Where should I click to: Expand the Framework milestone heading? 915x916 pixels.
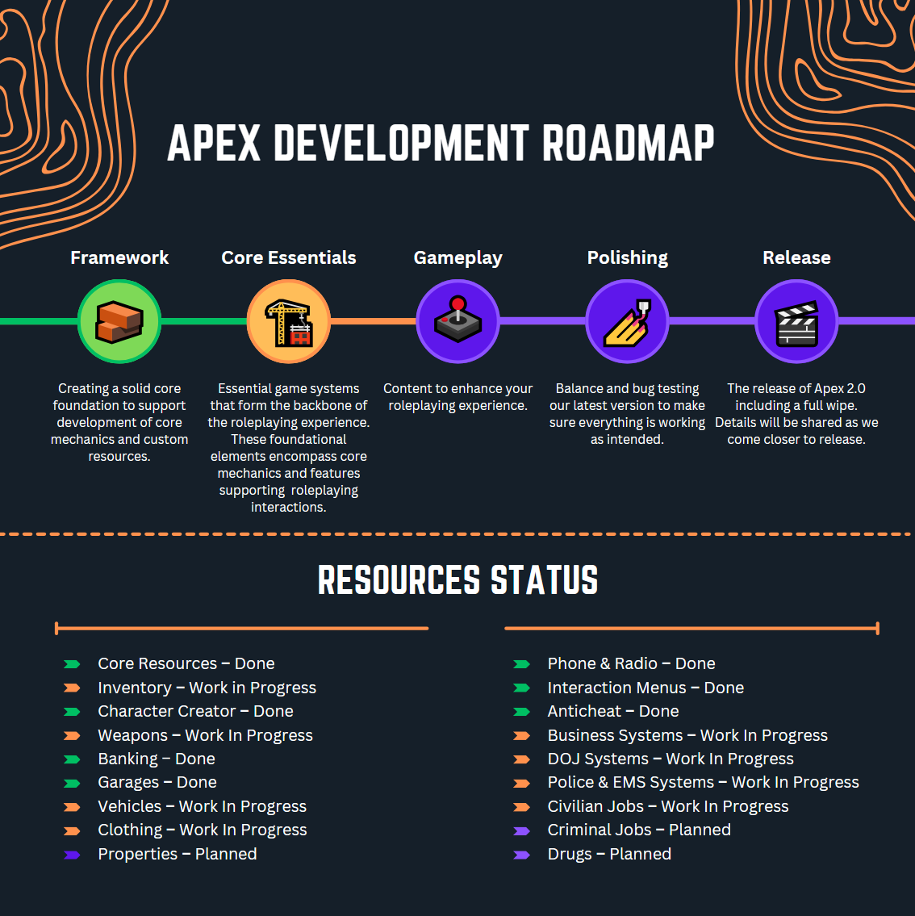(x=119, y=257)
